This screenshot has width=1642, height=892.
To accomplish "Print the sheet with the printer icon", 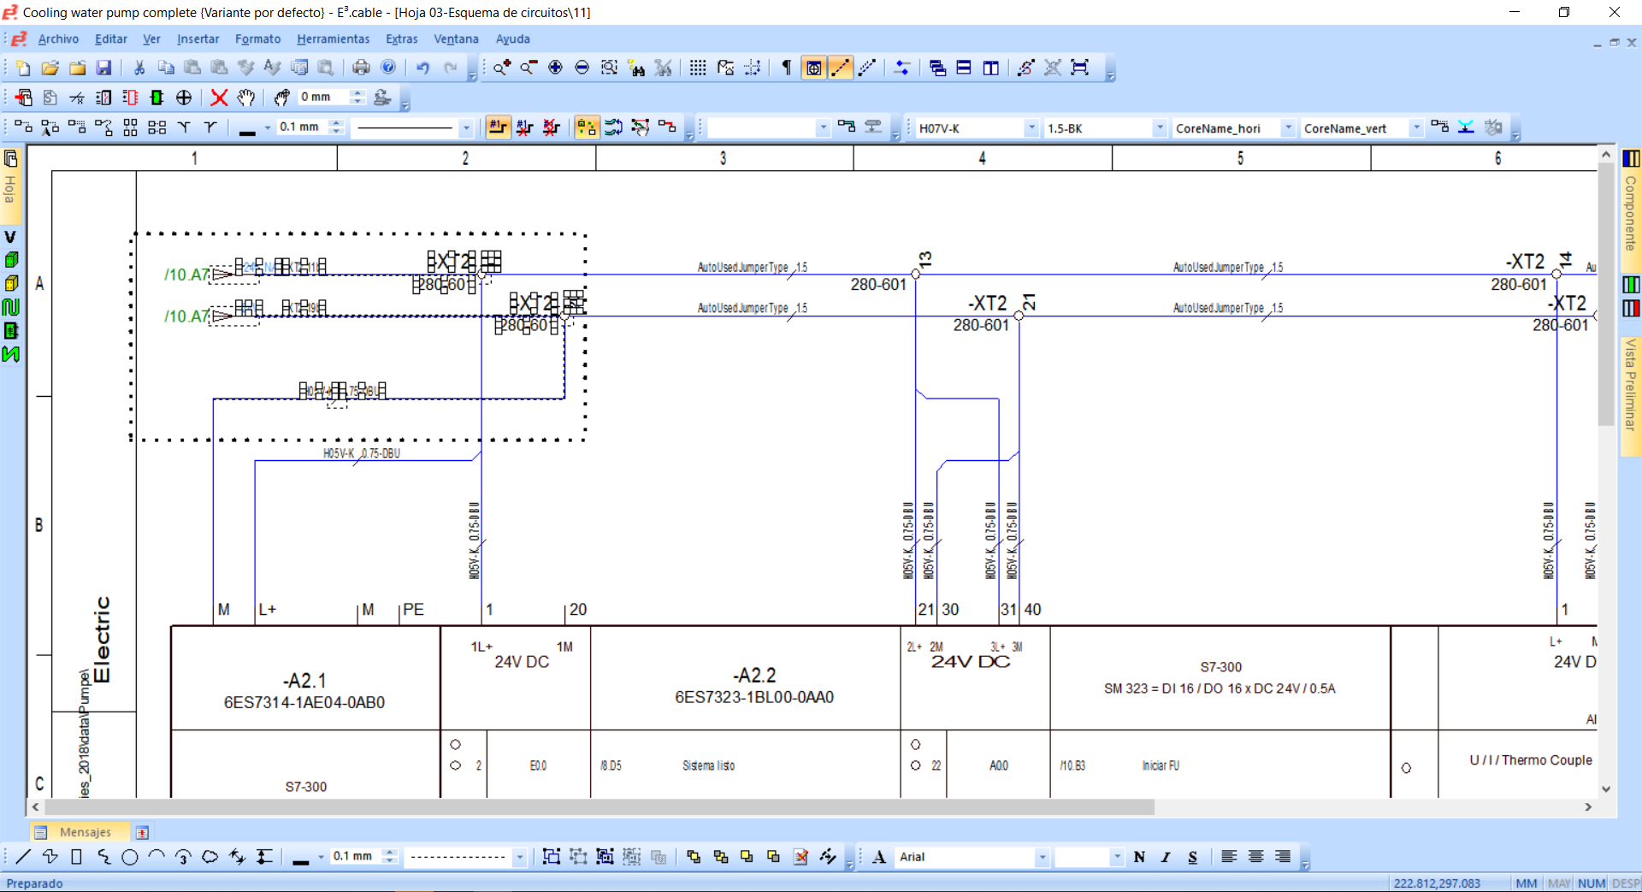I will point(362,68).
